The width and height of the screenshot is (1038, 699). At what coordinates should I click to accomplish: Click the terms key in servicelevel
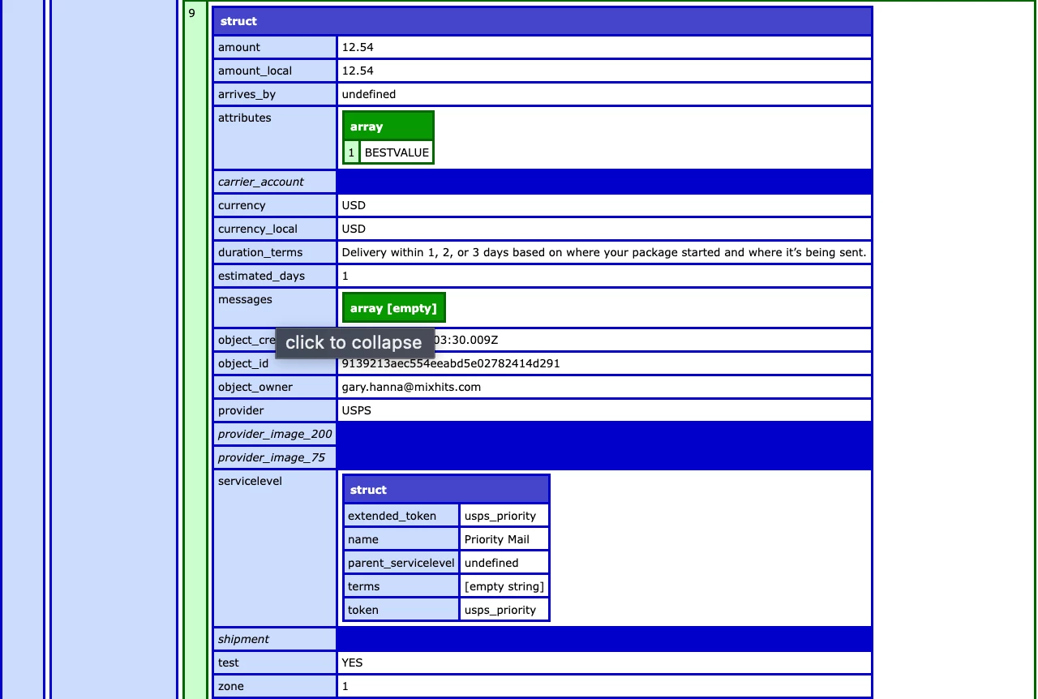(x=401, y=586)
